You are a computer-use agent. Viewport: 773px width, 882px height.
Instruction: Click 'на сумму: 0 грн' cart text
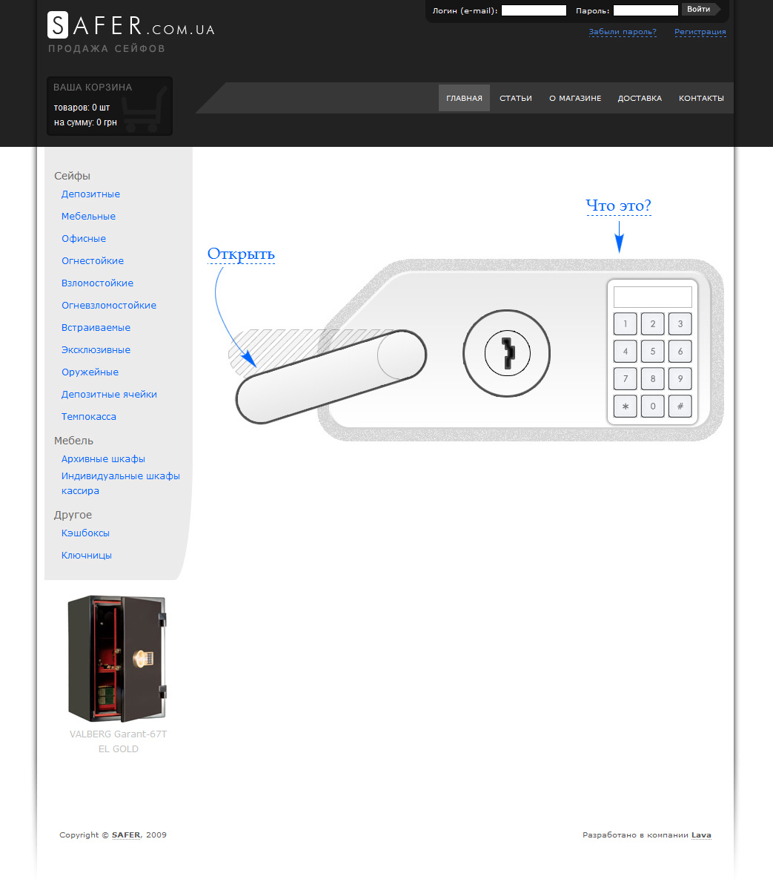pyautogui.click(x=85, y=122)
